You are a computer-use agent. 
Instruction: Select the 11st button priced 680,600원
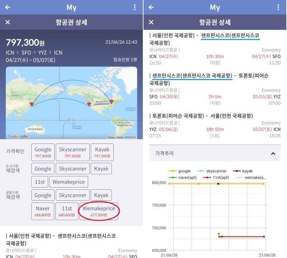pos(67,211)
